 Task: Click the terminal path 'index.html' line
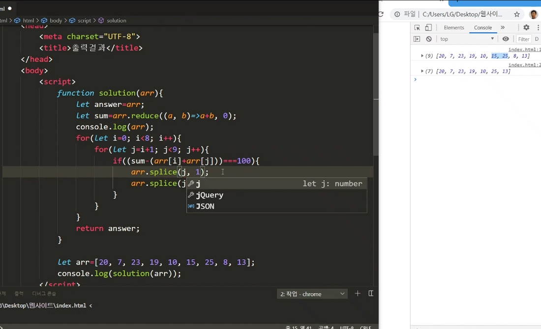[46, 305]
